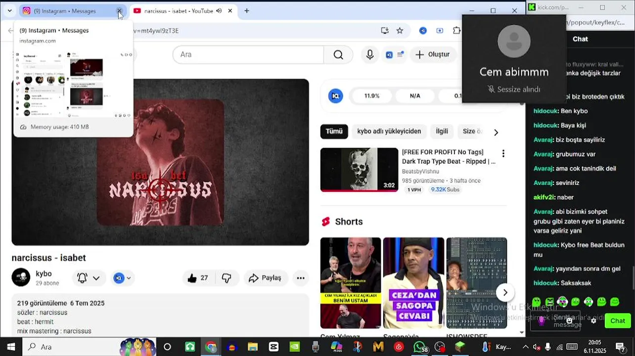Viewport: 635px width, 356px height.
Task: Show next Shorts with arrow button
Action: [x=505, y=293]
